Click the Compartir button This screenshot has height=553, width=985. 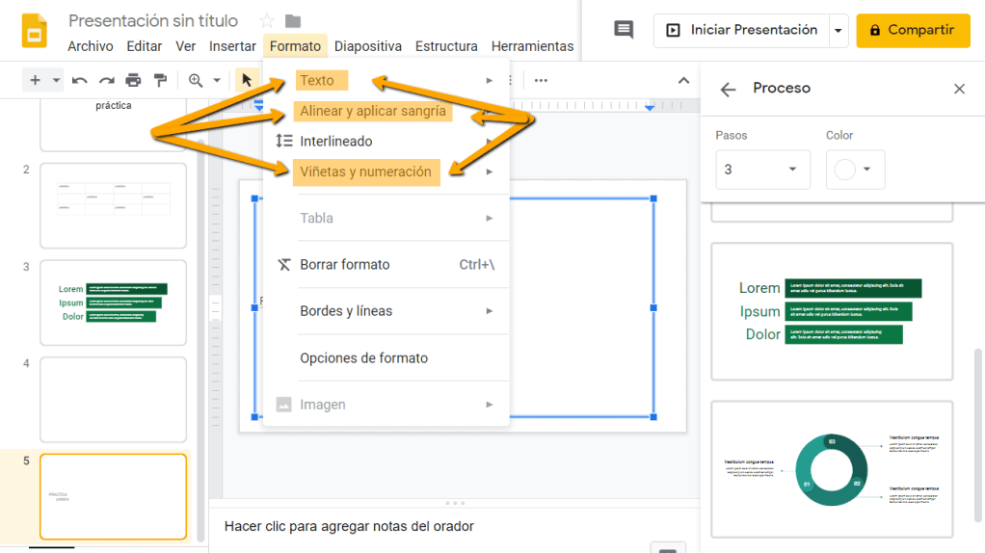[x=912, y=30]
